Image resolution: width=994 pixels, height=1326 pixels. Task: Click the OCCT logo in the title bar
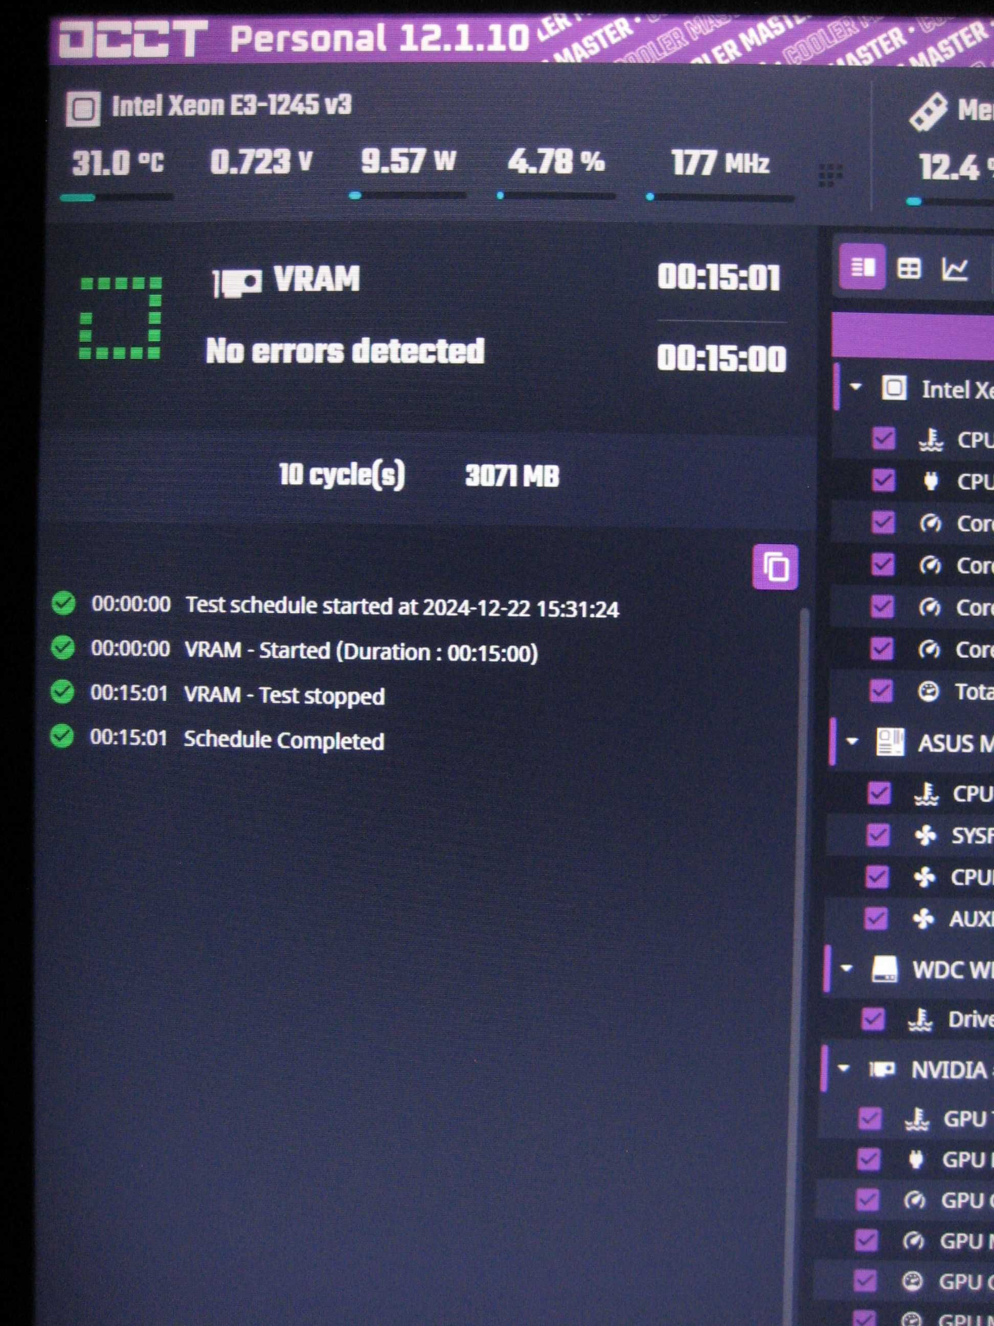pyautogui.click(x=133, y=39)
